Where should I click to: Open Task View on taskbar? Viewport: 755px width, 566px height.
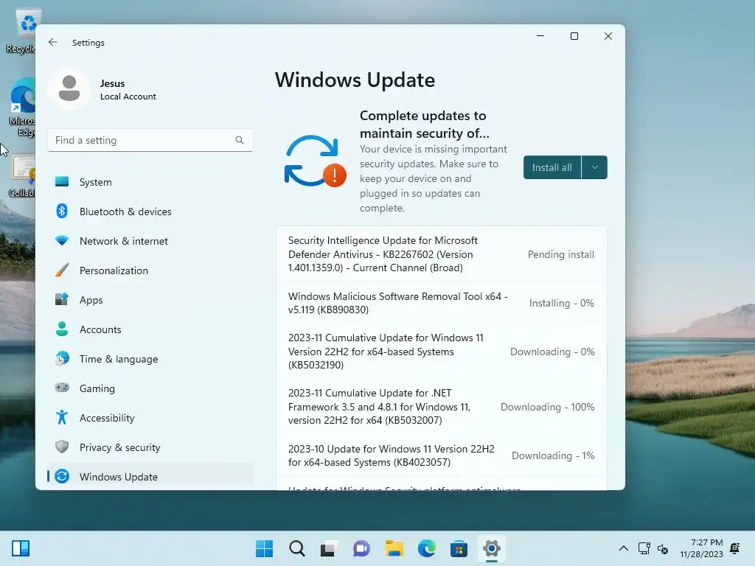(x=329, y=548)
